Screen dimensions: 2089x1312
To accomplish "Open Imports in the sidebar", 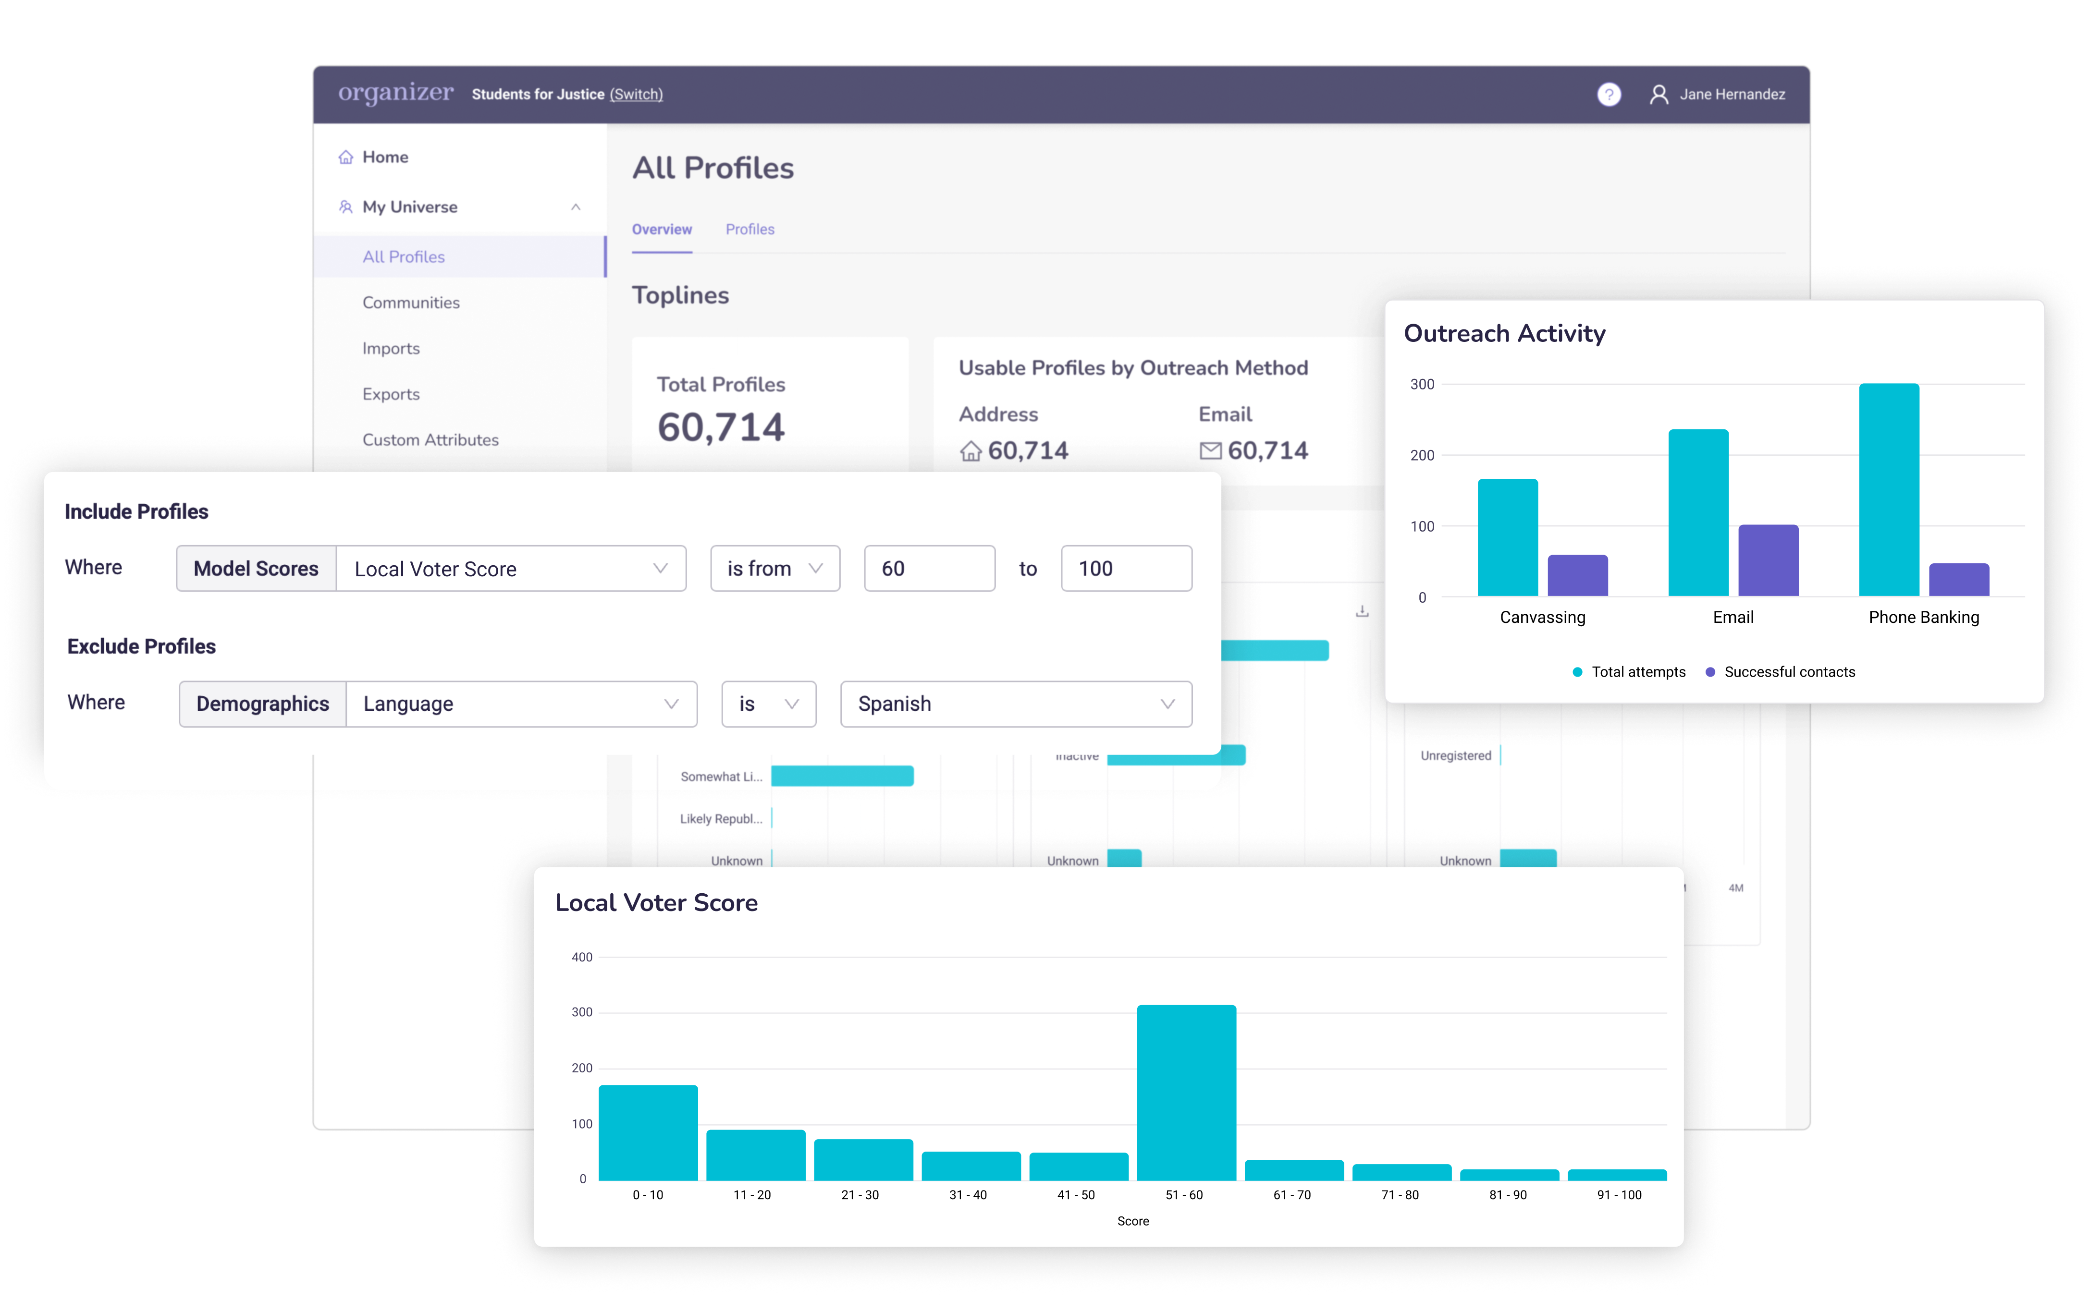I will 391,349.
